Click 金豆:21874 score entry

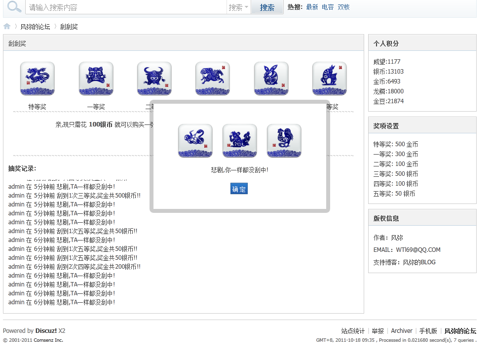388,101
